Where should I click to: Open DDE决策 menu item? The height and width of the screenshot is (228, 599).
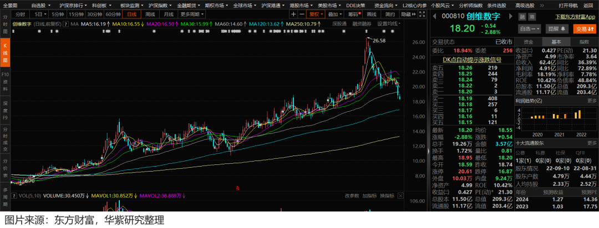pyautogui.click(x=356, y=6)
